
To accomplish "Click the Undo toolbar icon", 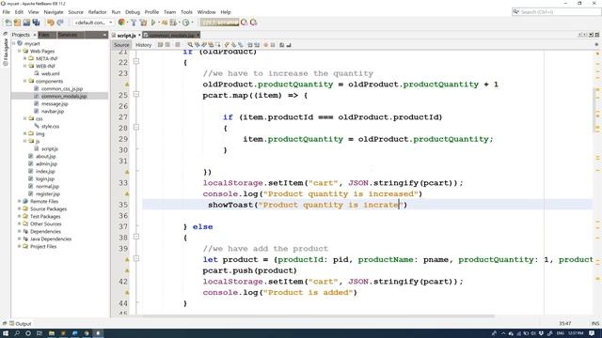I will pyautogui.click(x=50, y=23).
